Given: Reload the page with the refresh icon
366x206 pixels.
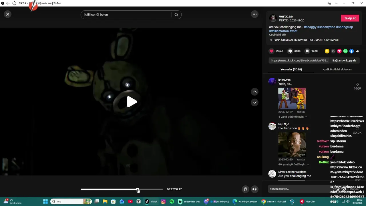Looking at the screenshot, I should [14, 3].
